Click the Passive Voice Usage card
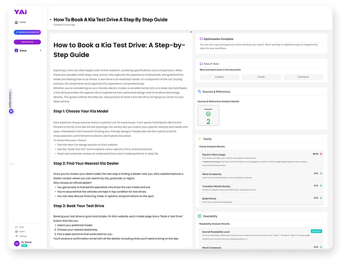 [261, 160]
